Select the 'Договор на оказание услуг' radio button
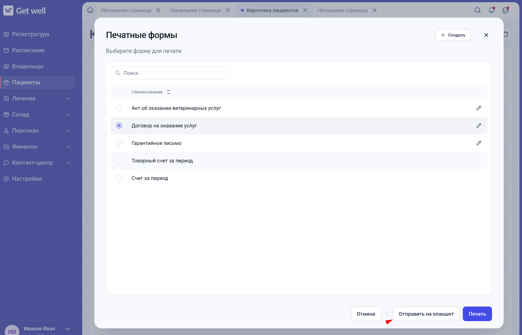The height and width of the screenshot is (335, 522). coord(119,126)
